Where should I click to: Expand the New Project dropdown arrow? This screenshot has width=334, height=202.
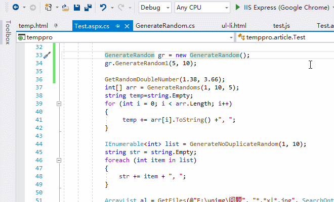tap(57, 8)
